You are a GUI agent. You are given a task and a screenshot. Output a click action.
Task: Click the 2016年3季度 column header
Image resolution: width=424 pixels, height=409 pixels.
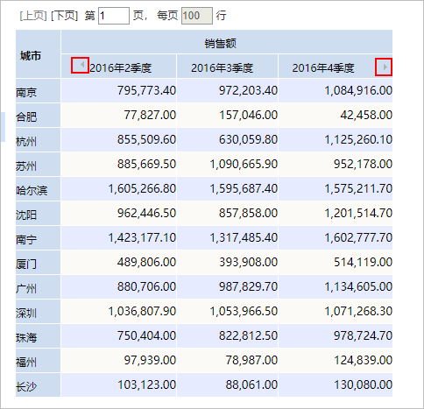pos(228,67)
